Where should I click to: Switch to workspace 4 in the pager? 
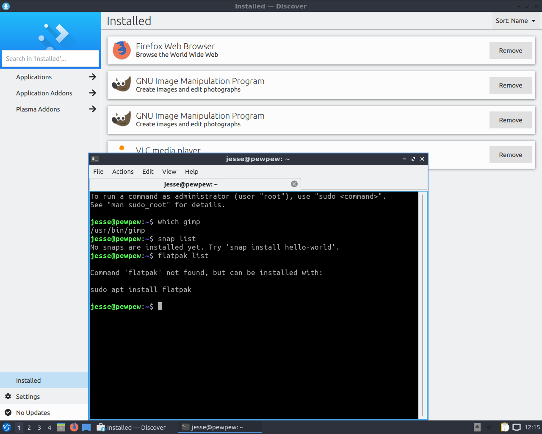(50, 427)
